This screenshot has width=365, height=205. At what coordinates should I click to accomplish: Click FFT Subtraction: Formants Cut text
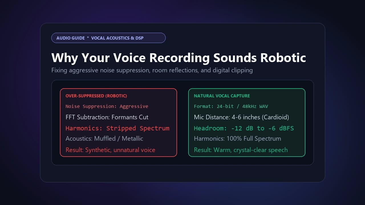[x=107, y=117]
